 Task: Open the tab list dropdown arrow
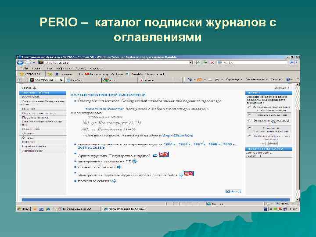point(25,80)
